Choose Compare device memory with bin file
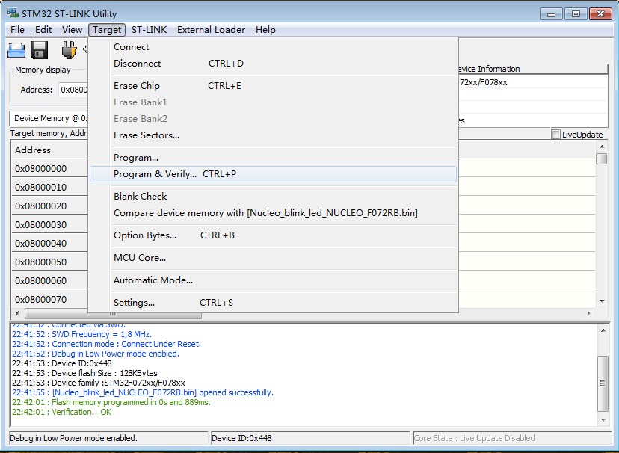Screen dimensions: 619x453 point(273,213)
